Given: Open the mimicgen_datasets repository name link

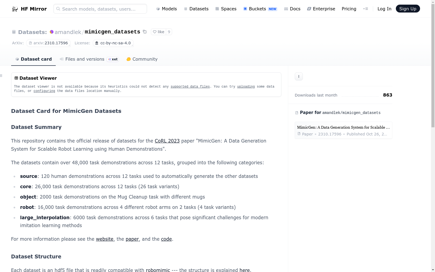Looking at the screenshot, I should coord(112,32).
